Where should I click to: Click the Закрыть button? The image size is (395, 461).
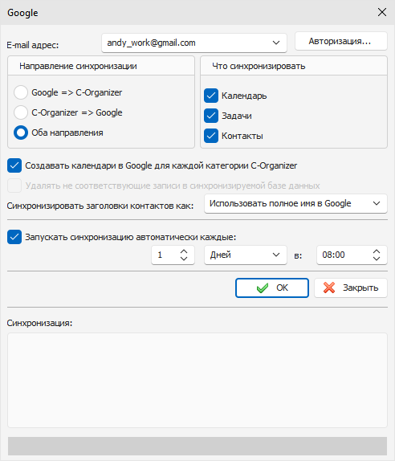click(x=351, y=288)
